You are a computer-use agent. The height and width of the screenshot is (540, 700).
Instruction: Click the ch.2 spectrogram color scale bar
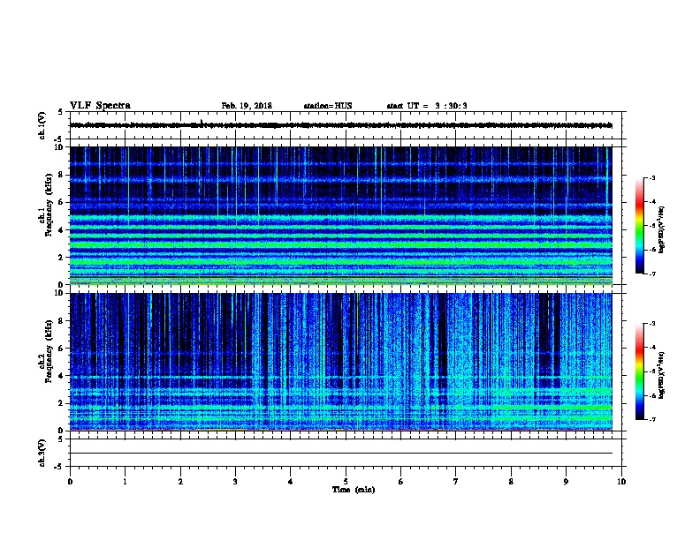pos(639,371)
